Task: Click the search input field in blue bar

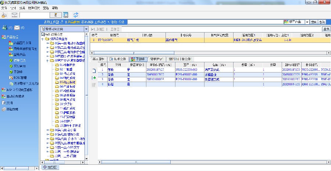Action: click(x=204, y=22)
